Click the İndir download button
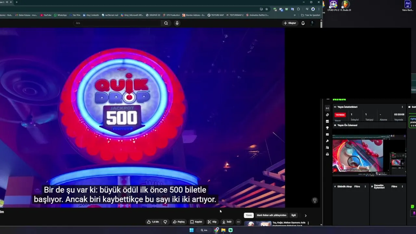 (x=227, y=222)
